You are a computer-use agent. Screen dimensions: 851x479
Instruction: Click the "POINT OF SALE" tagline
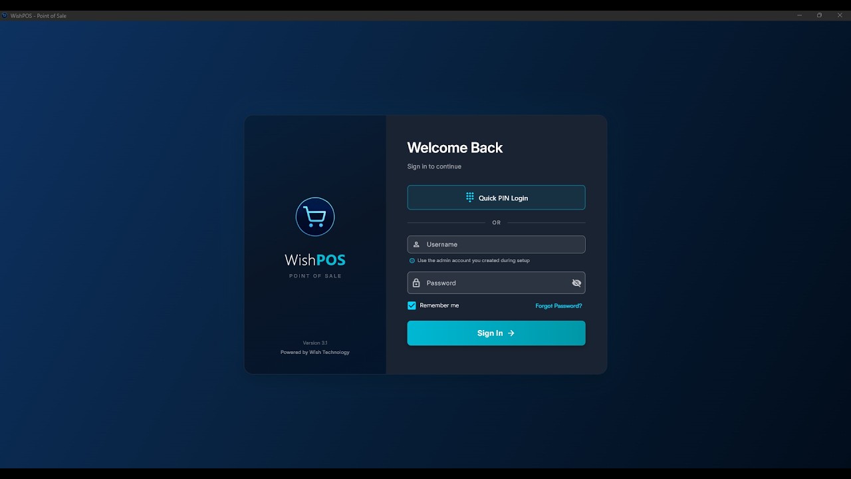click(x=315, y=276)
